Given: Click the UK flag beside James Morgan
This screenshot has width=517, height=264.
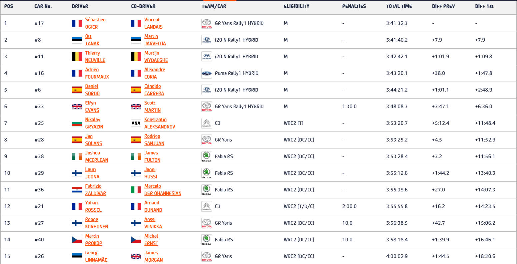Looking at the screenshot, I should pyautogui.click(x=136, y=256).
